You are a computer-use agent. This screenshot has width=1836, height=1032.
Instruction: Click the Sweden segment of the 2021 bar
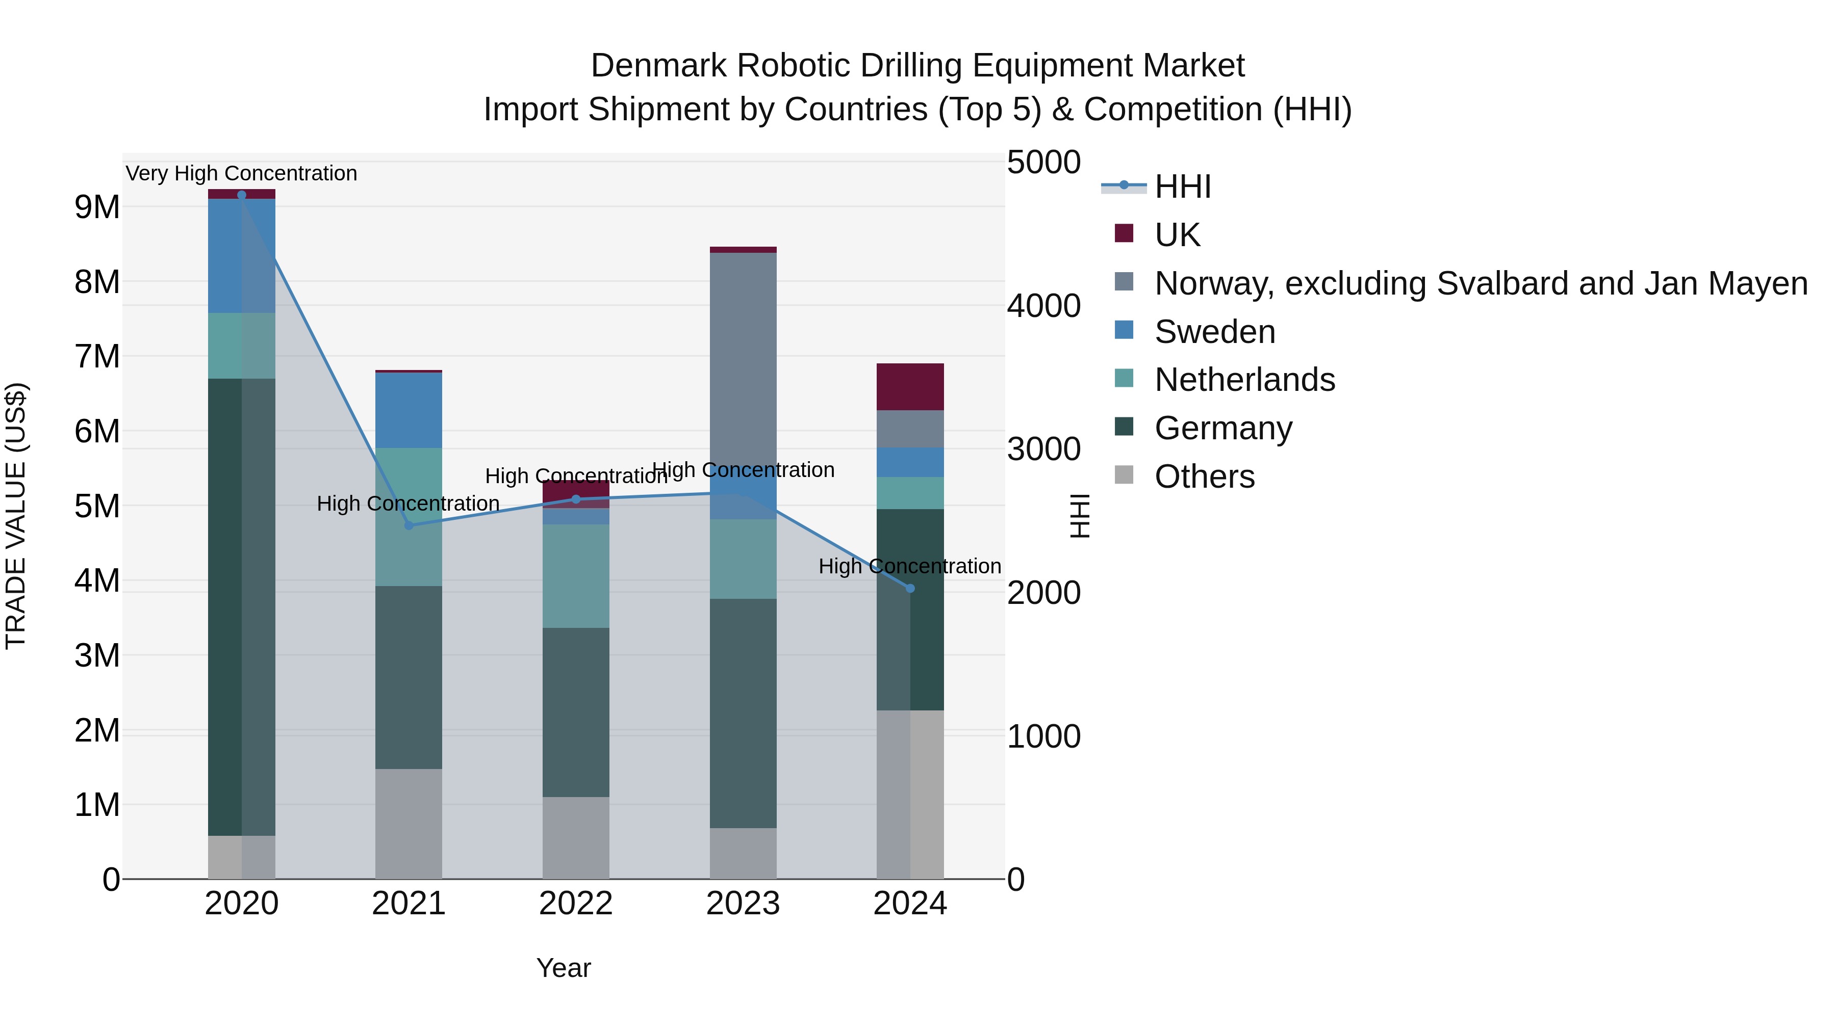409,410
